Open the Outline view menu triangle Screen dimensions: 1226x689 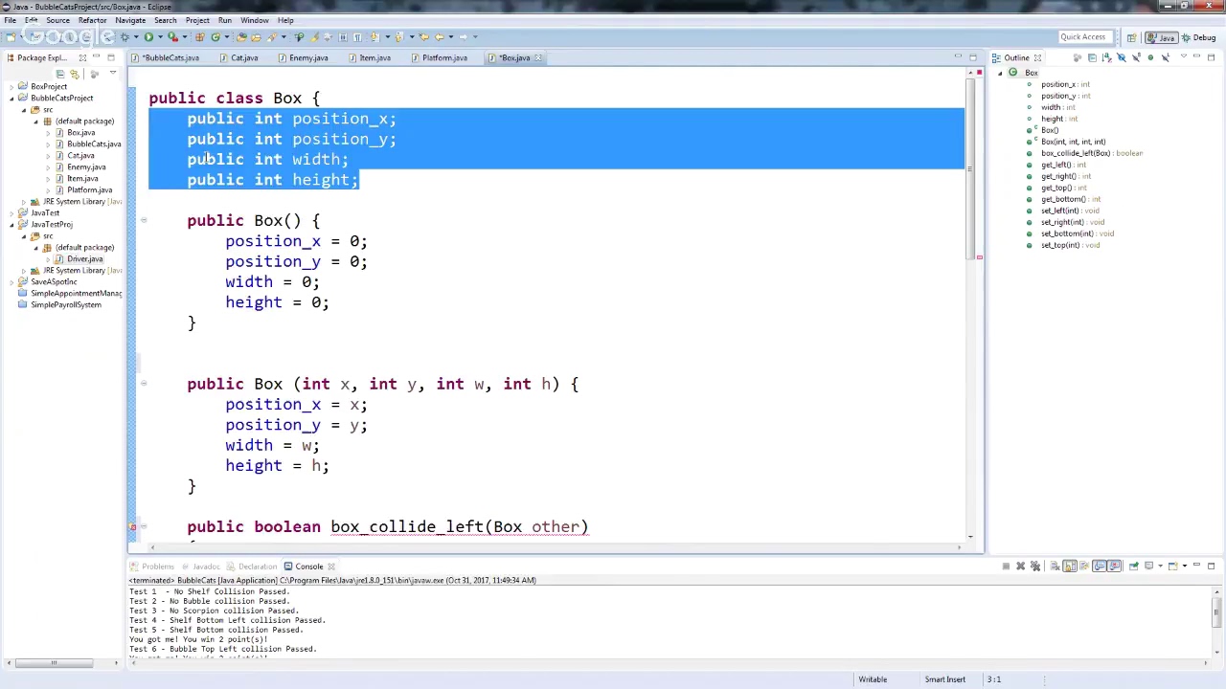pyautogui.click(x=1184, y=56)
